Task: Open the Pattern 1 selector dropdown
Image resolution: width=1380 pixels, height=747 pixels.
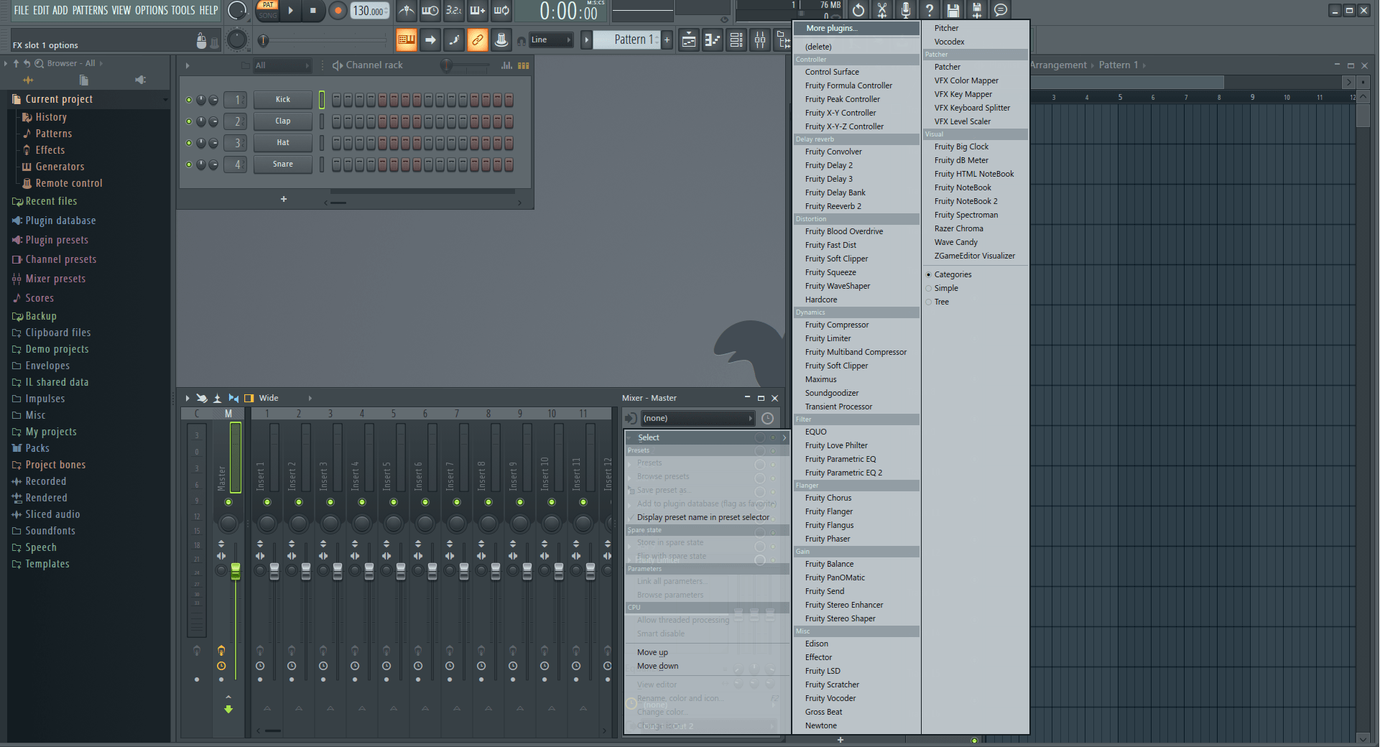Action: 625,40
